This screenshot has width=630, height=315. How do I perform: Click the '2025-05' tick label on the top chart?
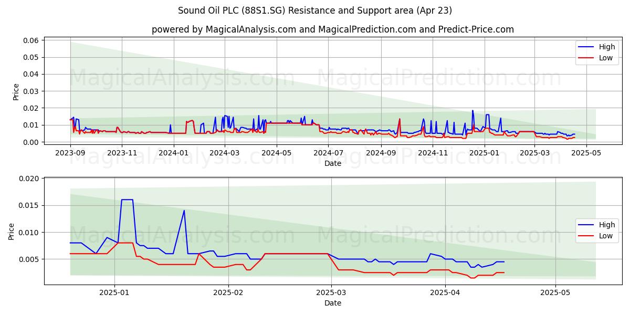pyautogui.click(x=586, y=153)
